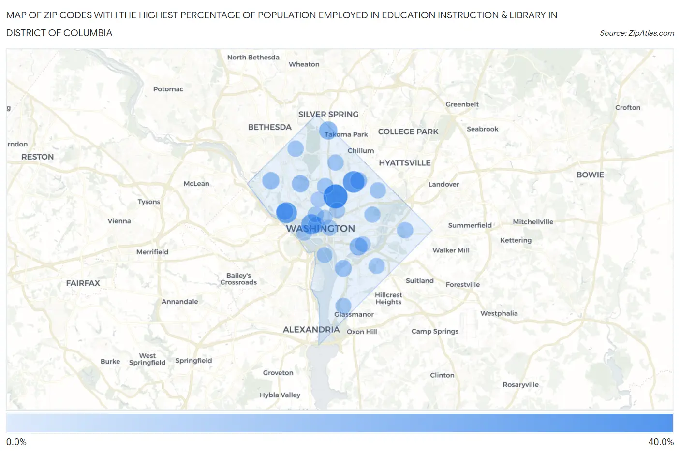Click the Landover map label
680x453 pixels.
[x=444, y=184]
